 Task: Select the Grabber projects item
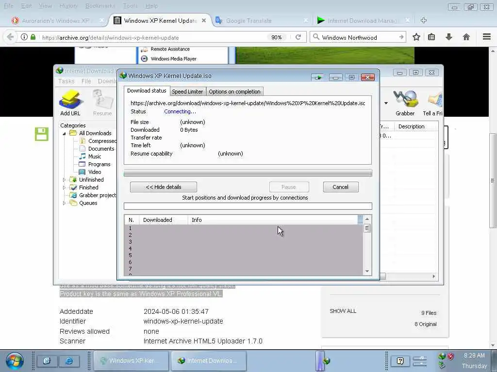tap(93, 195)
